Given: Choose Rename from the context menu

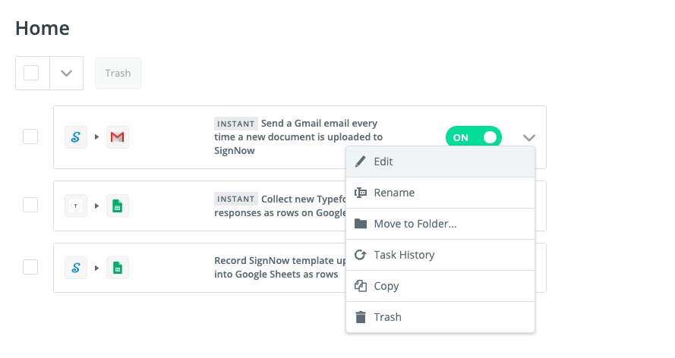Looking at the screenshot, I should pos(394,193).
